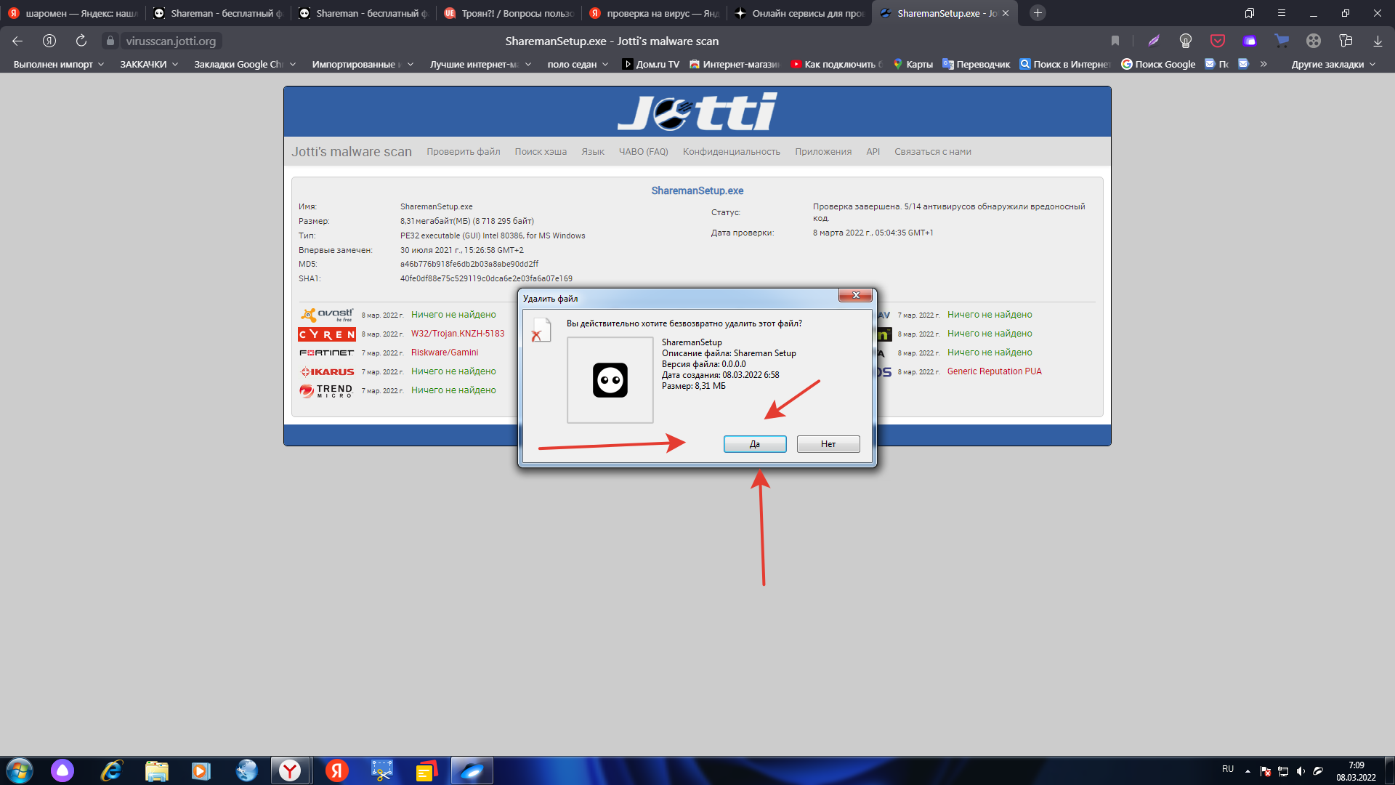Switch to the Троян?! Вопросы tab
This screenshot has height=785, width=1395.
tap(509, 13)
